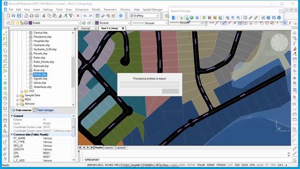Select the Text tool letter A icon
This screenshot has height=169, width=300.
5,126
